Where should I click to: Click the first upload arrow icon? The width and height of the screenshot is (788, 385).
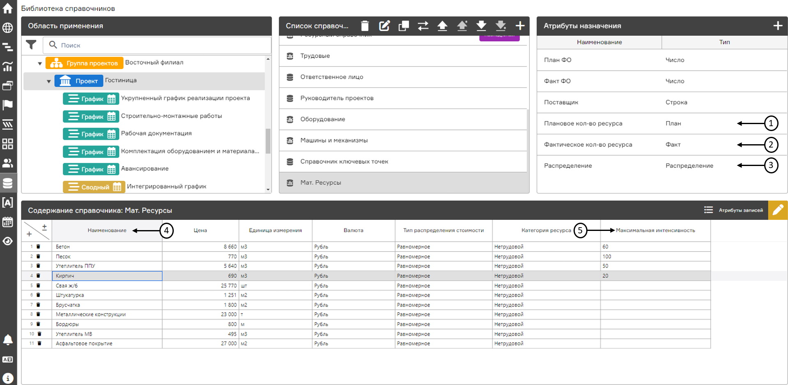442,26
